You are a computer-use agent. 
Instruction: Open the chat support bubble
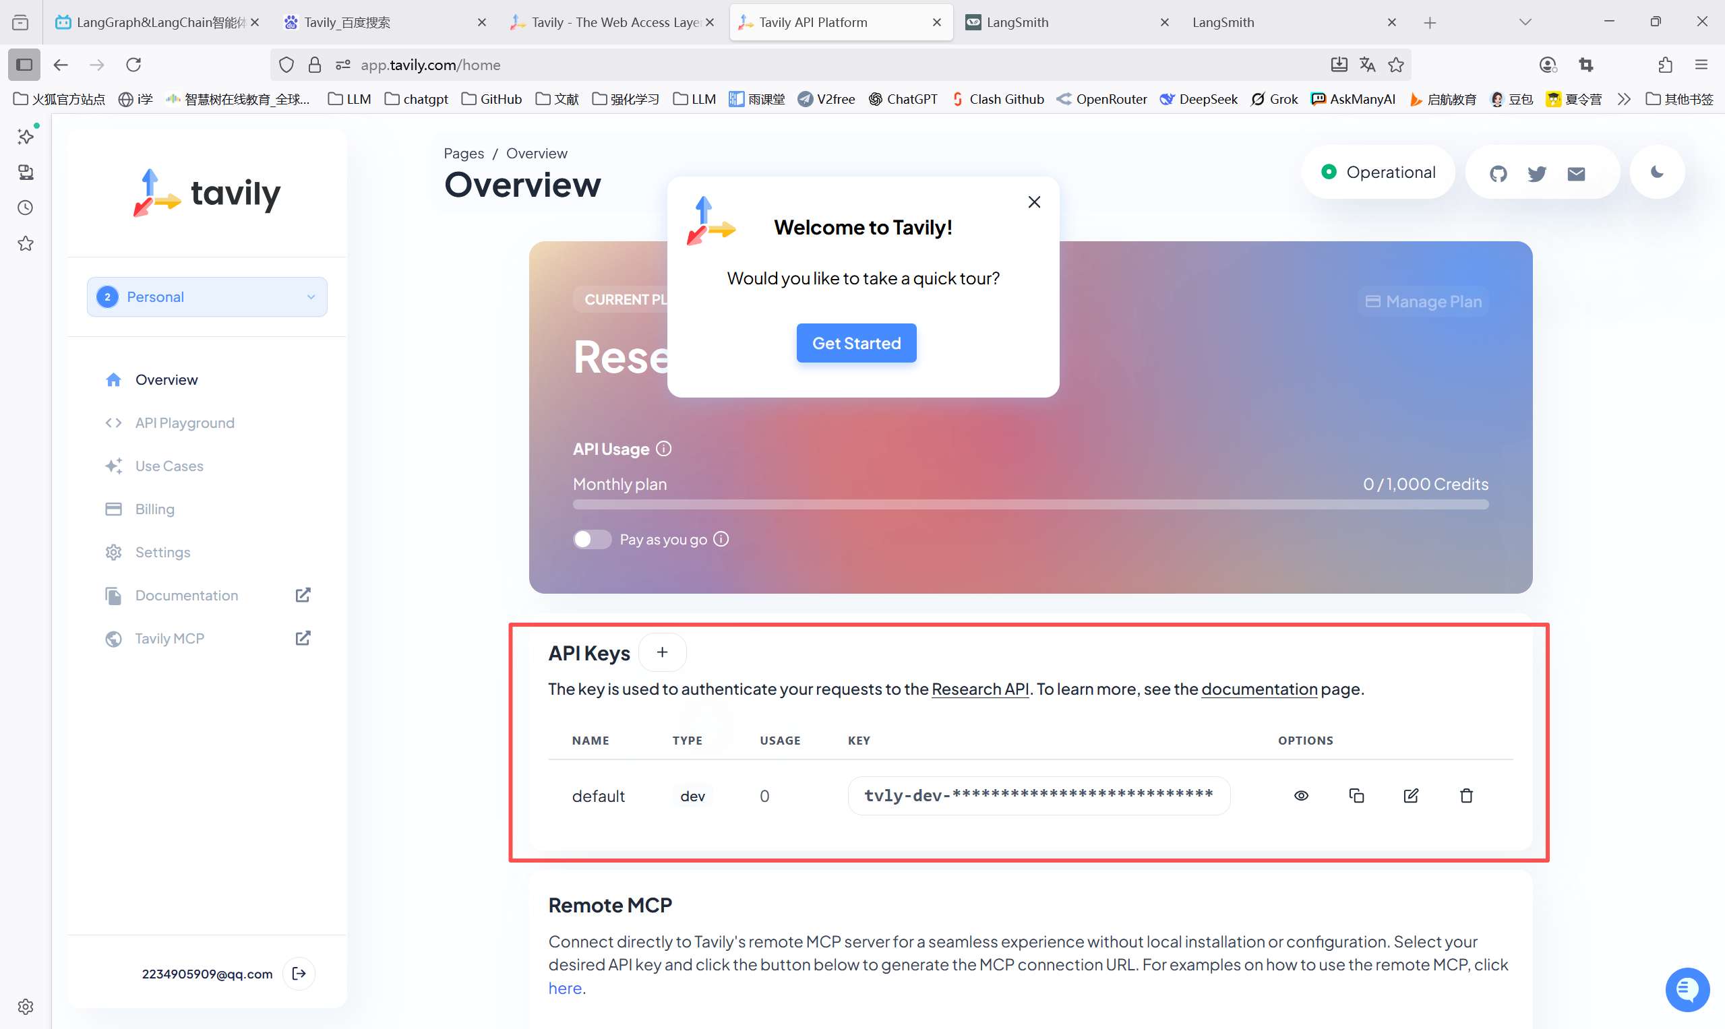click(x=1687, y=989)
